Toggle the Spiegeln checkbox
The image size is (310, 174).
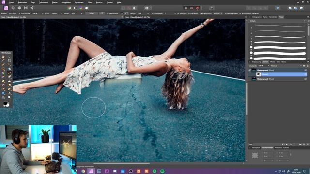[178, 14]
